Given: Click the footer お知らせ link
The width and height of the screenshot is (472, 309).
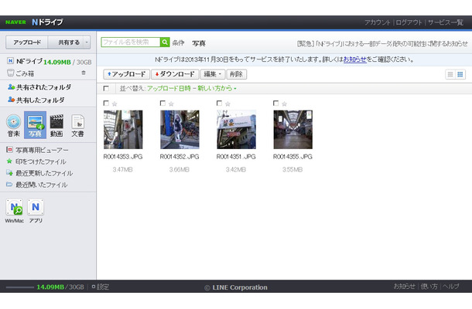Looking at the screenshot, I should [x=405, y=287].
